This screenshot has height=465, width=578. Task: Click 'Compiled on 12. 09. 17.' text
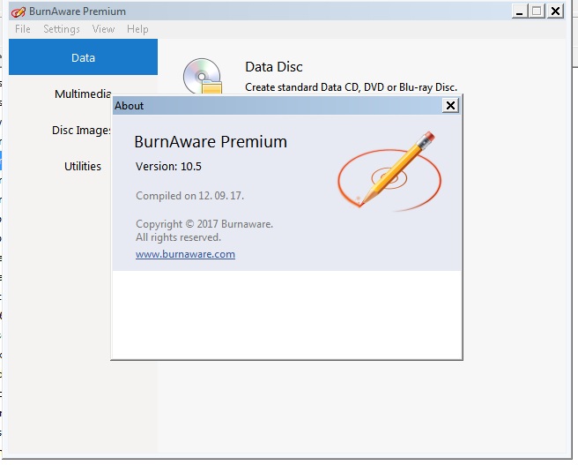[x=189, y=196]
